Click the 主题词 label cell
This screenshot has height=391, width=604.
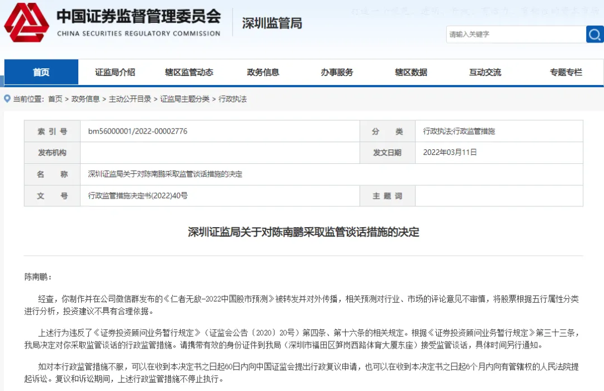click(388, 196)
